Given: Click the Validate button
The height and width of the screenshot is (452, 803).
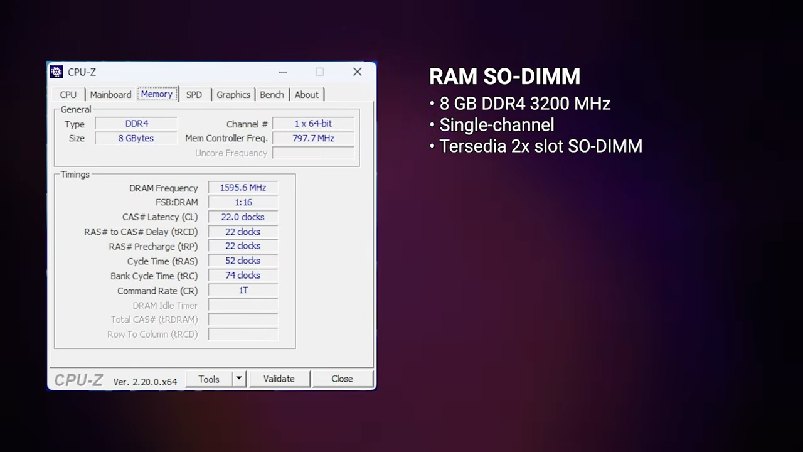Looking at the screenshot, I should pos(279,379).
